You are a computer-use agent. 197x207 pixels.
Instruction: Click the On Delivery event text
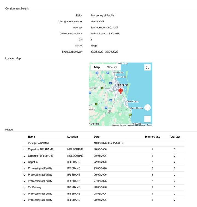pos(35,187)
